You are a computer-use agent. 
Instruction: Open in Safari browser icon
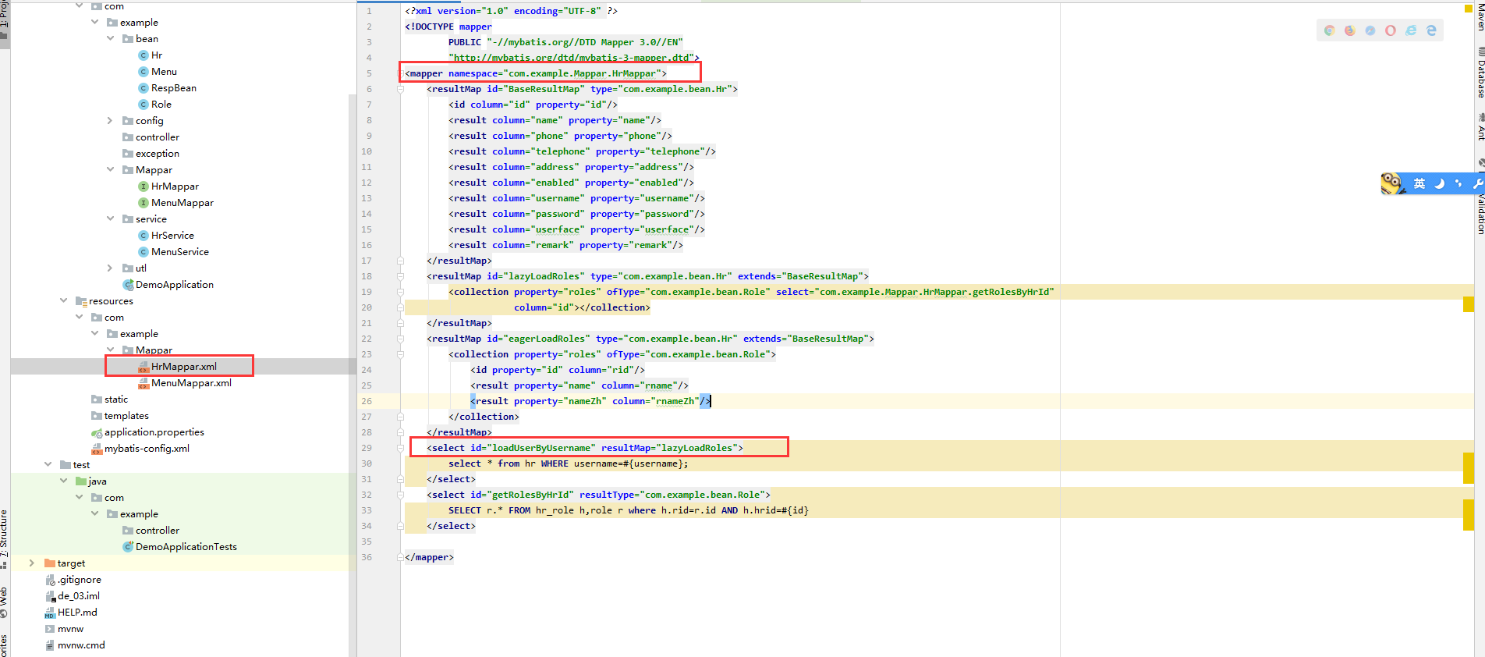coord(1370,30)
